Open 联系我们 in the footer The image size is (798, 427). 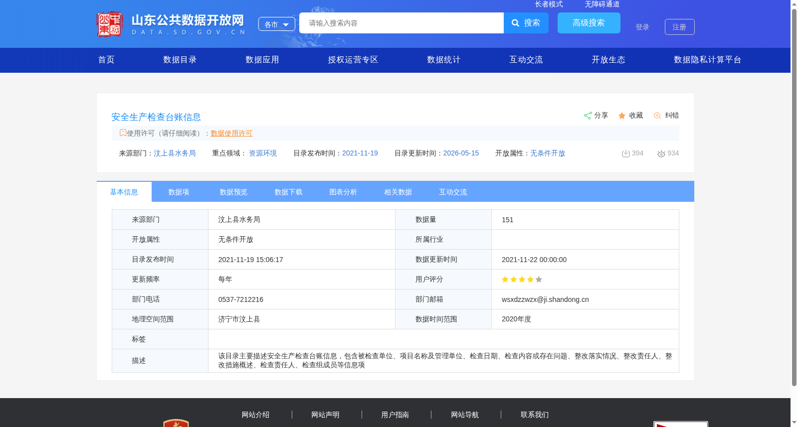[x=535, y=415]
